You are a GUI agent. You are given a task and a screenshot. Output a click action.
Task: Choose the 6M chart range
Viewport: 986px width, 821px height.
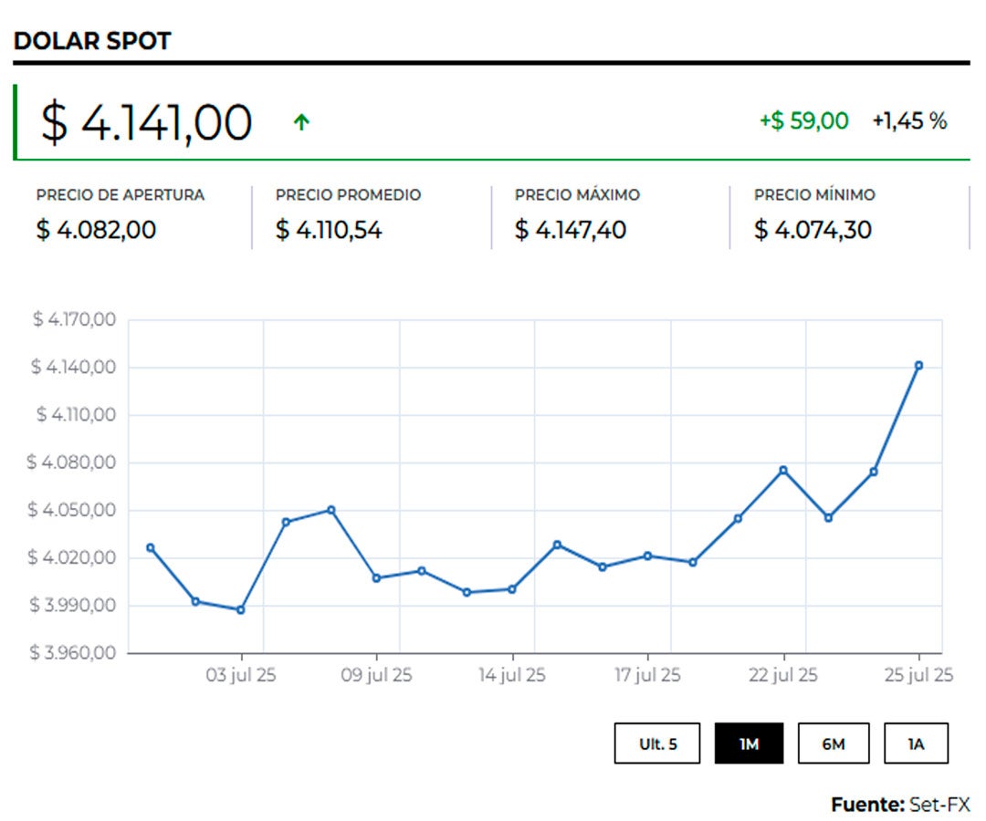[833, 743]
